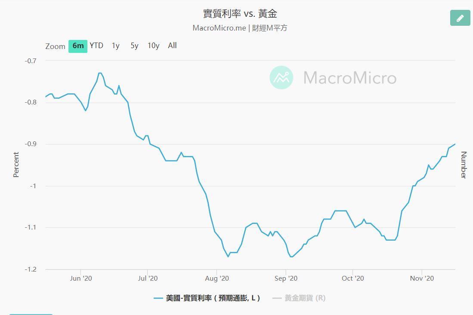Click the blue line marker for 美國-實質利率
The height and width of the screenshot is (315, 473).
[x=158, y=298]
